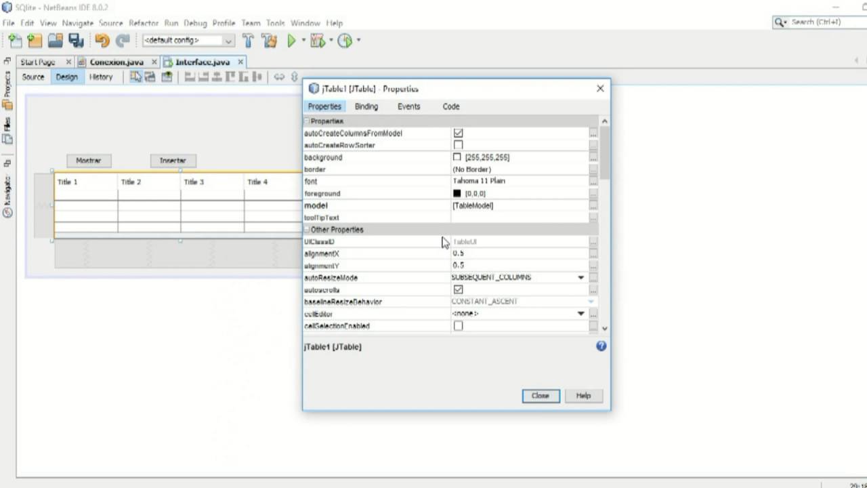Toggle the autoscrolls checkbox
This screenshot has height=488, width=867.
point(459,289)
